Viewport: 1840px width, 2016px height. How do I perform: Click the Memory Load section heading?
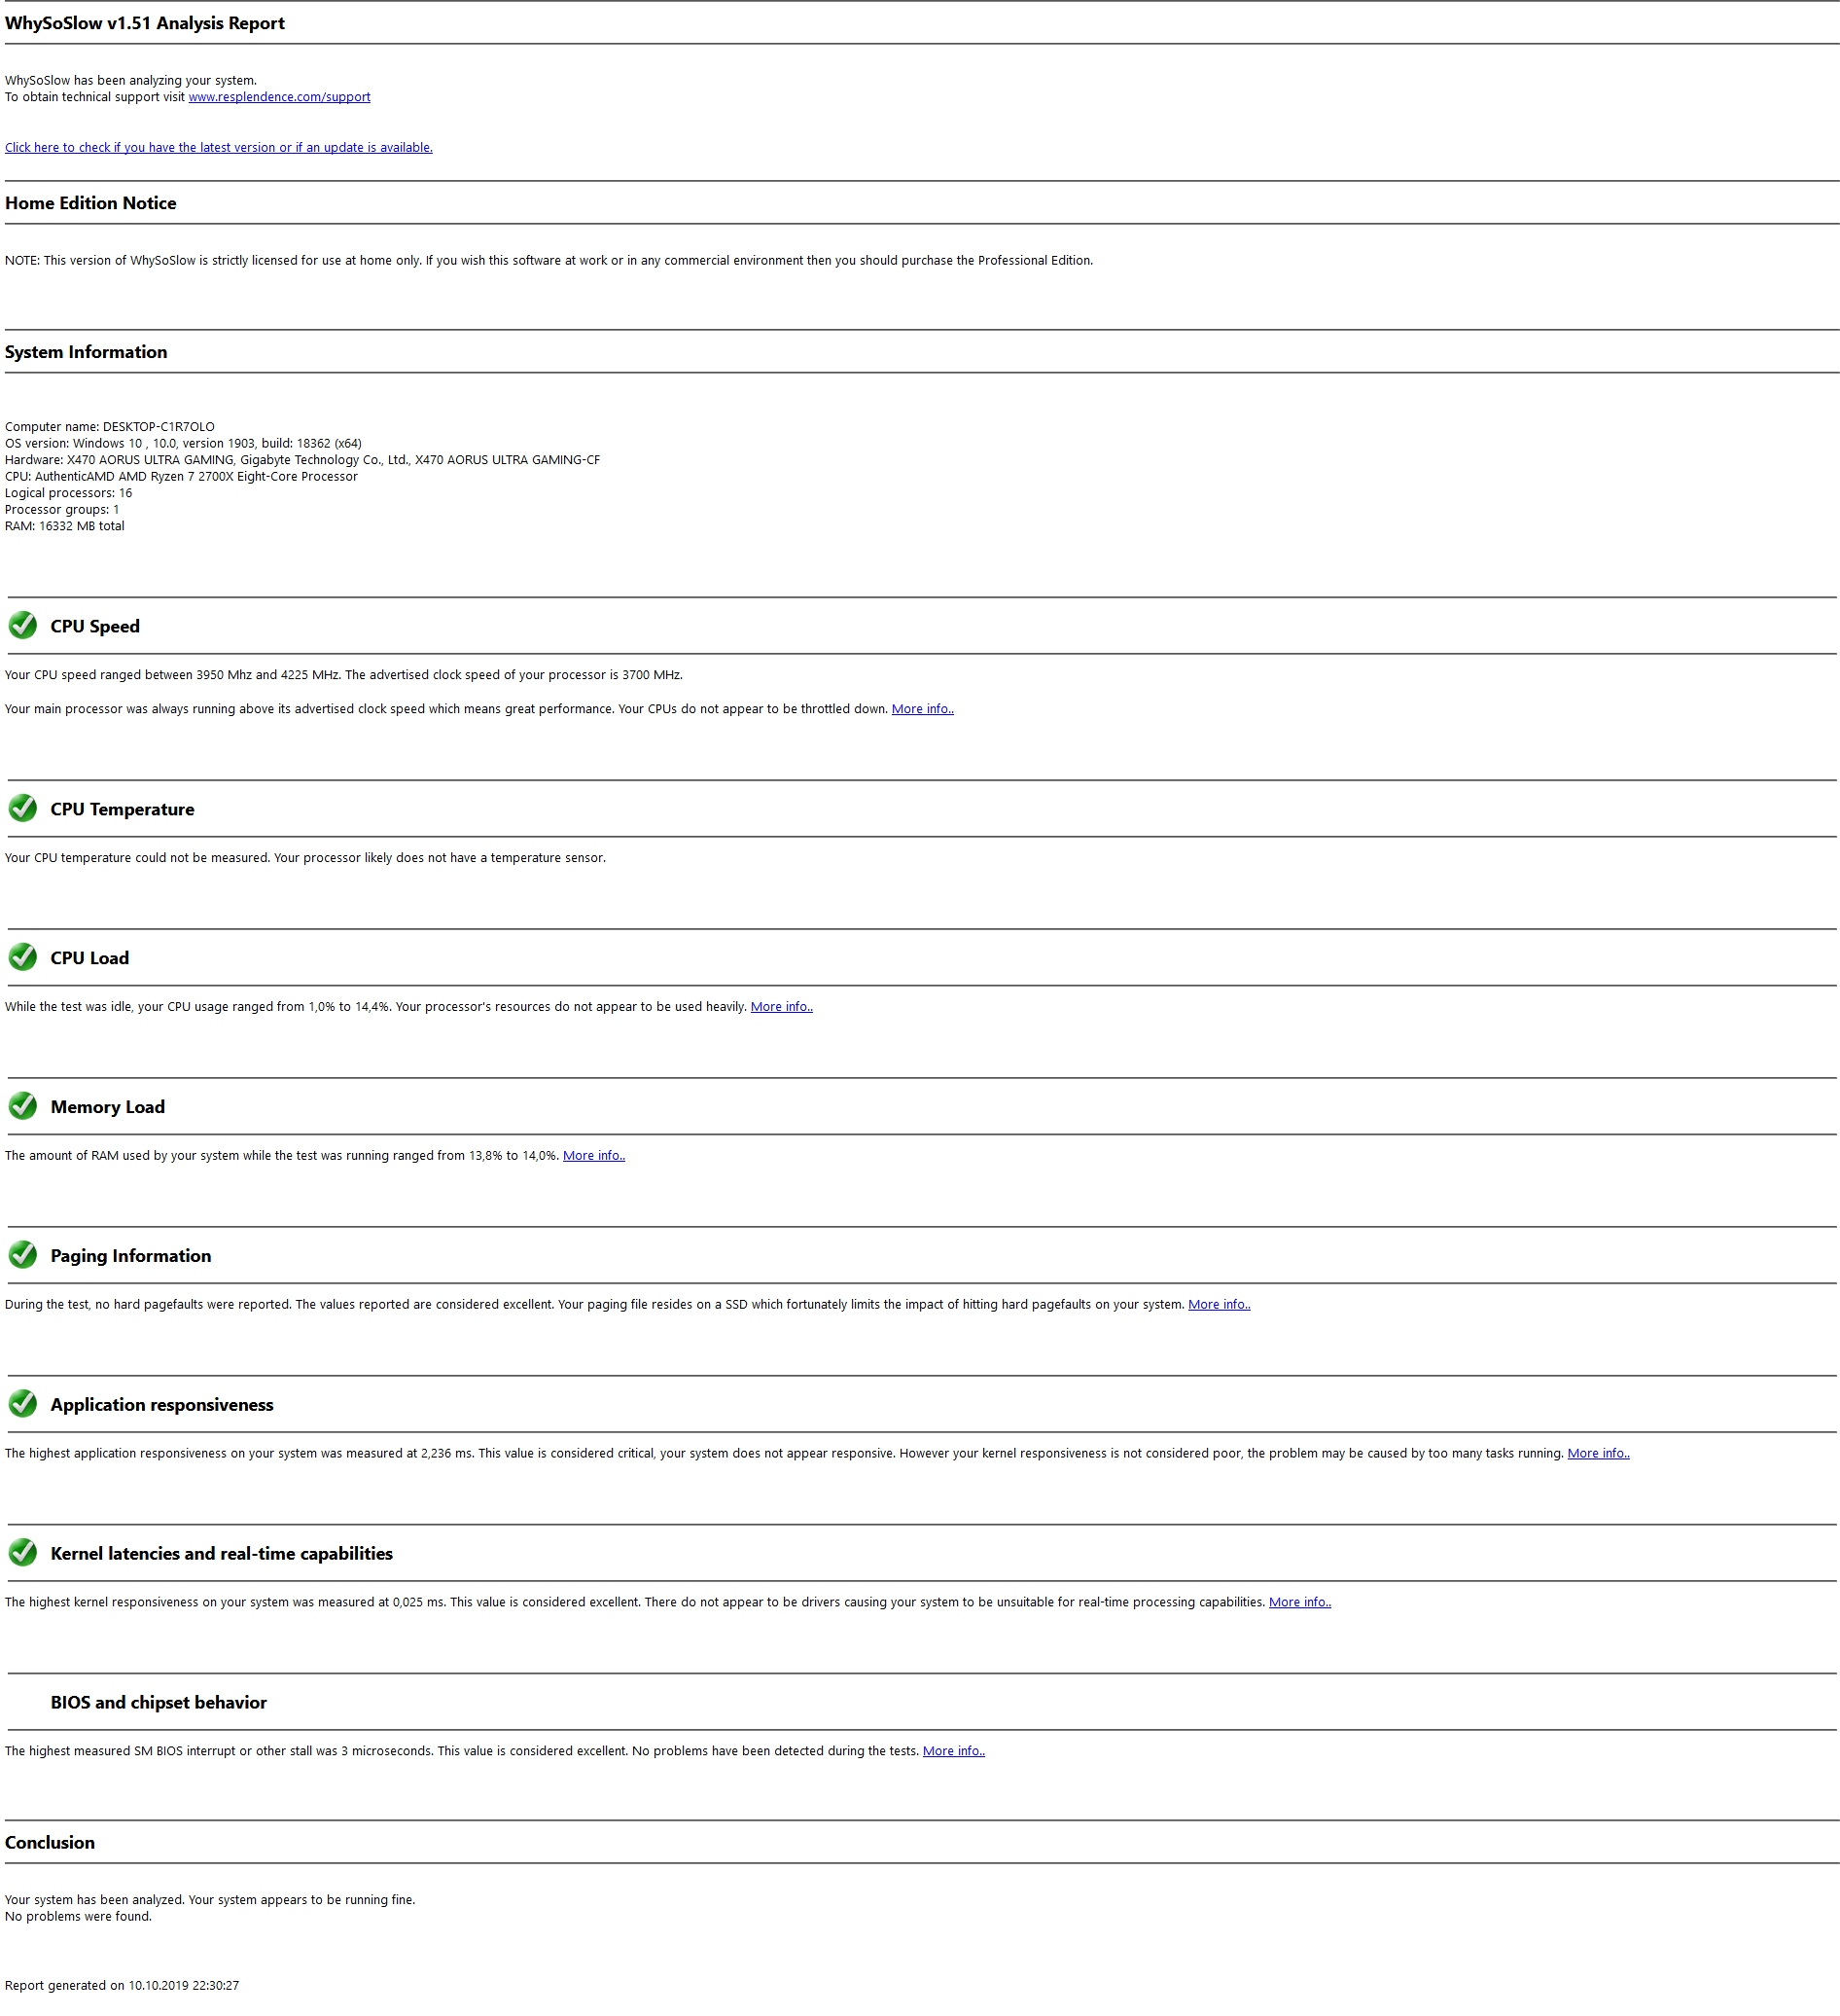click(x=108, y=1108)
